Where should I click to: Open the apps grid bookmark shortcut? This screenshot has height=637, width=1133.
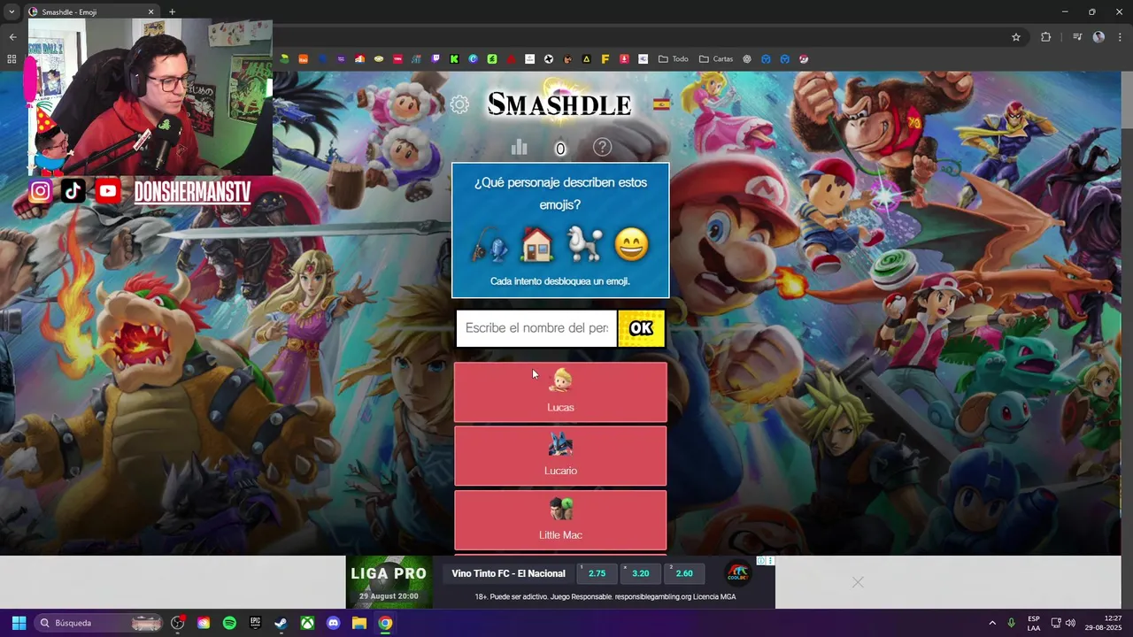12,59
